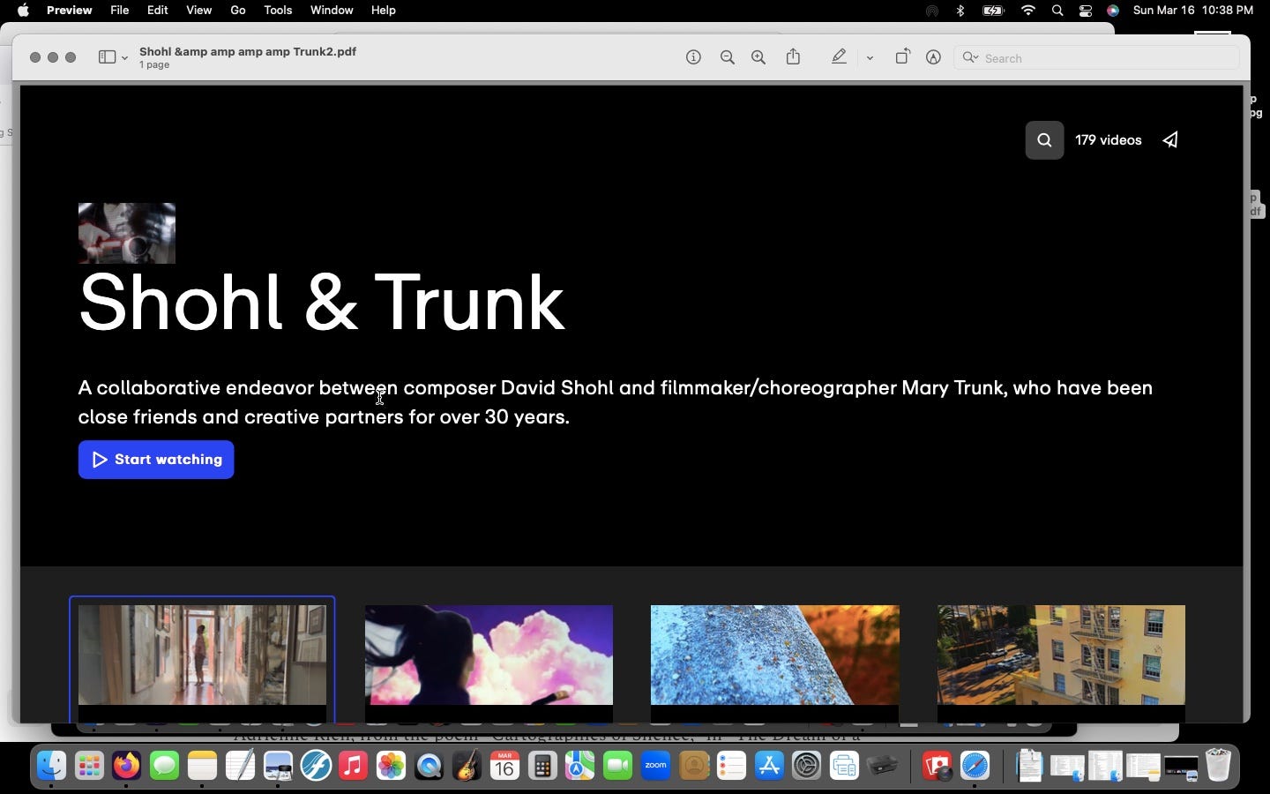Click the paper plane share icon
The image size is (1270, 794).
[x=1170, y=140]
